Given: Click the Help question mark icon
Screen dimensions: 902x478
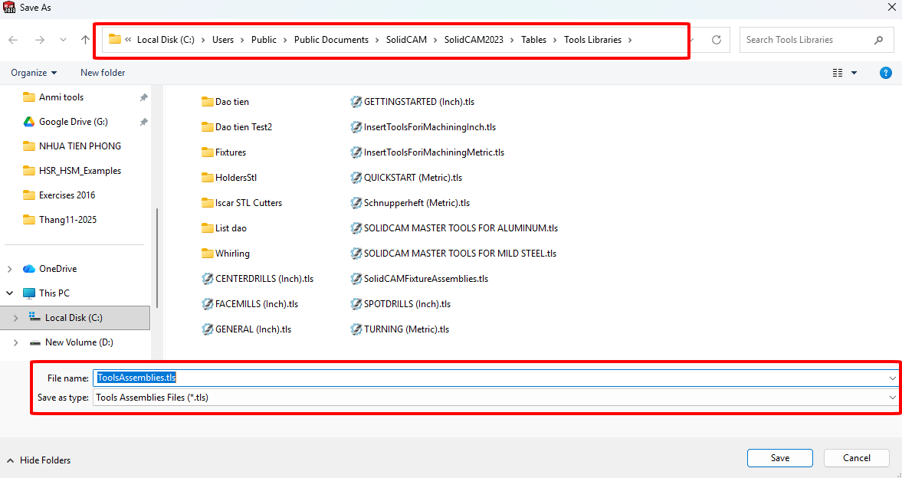Looking at the screenshot, I should coord(885,73).
